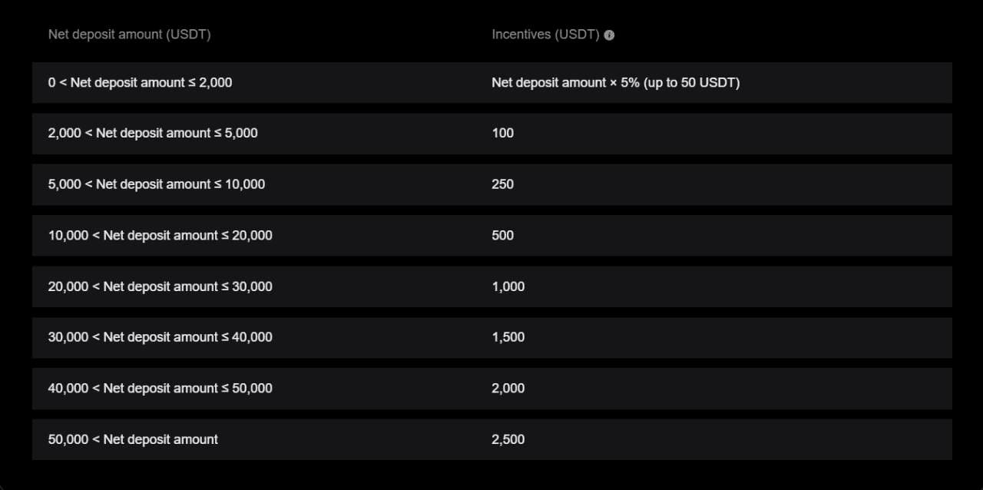Viewport: 983px width, 490px height.
Task: Select the 20,000 to 30,000 deposit tier row
Action: [492, 286]
